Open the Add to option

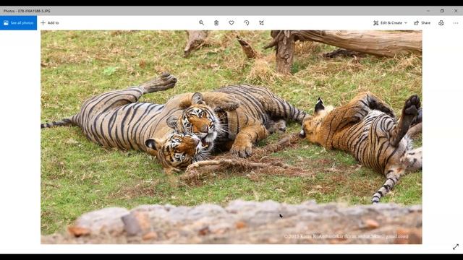pyautogui.click(x=50, y=22)
